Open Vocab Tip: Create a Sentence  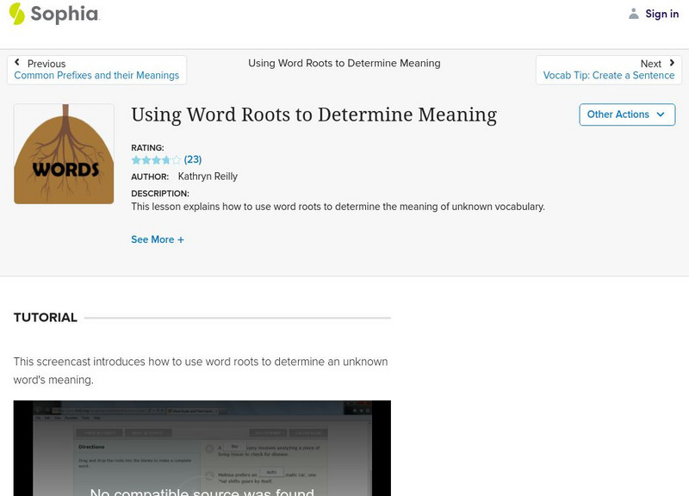coord(608,76)
